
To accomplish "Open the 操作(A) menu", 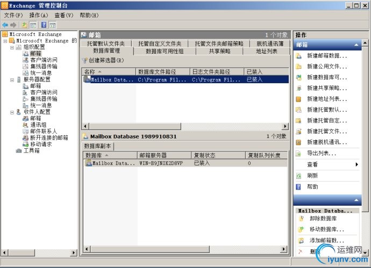I will pos(39,16).
